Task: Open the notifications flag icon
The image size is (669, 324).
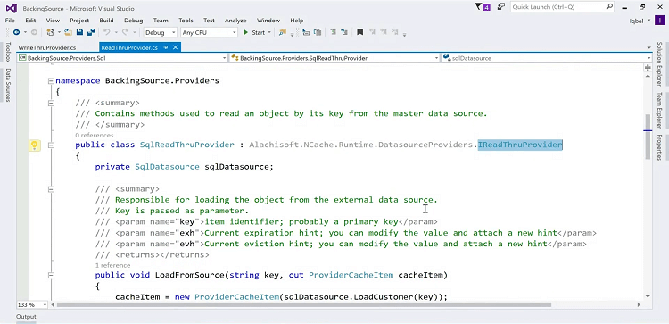Action: 482,7
